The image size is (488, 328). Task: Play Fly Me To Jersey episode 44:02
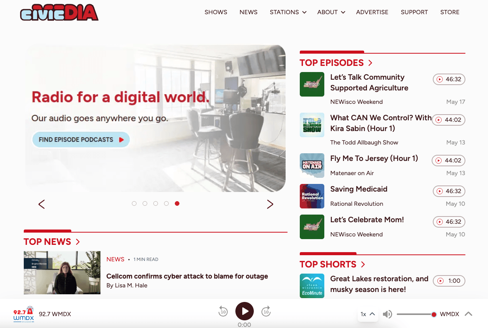click(x=449, y=161)
